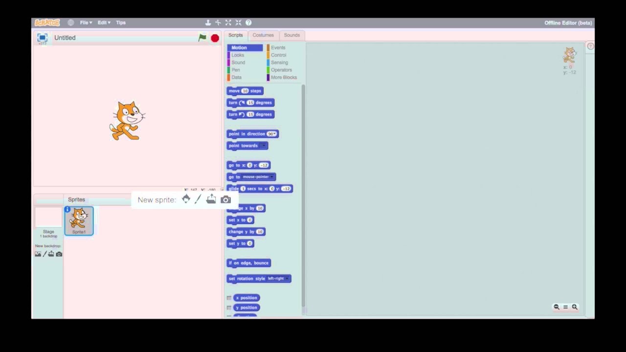
Task: Select the Pen block category
Action: coord(236,70)
